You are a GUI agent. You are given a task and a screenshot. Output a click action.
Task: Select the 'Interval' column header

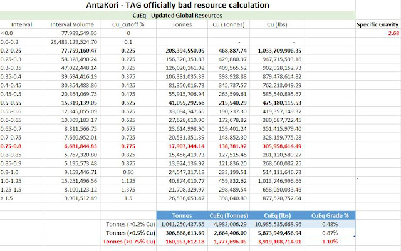[x=22, y=24]
